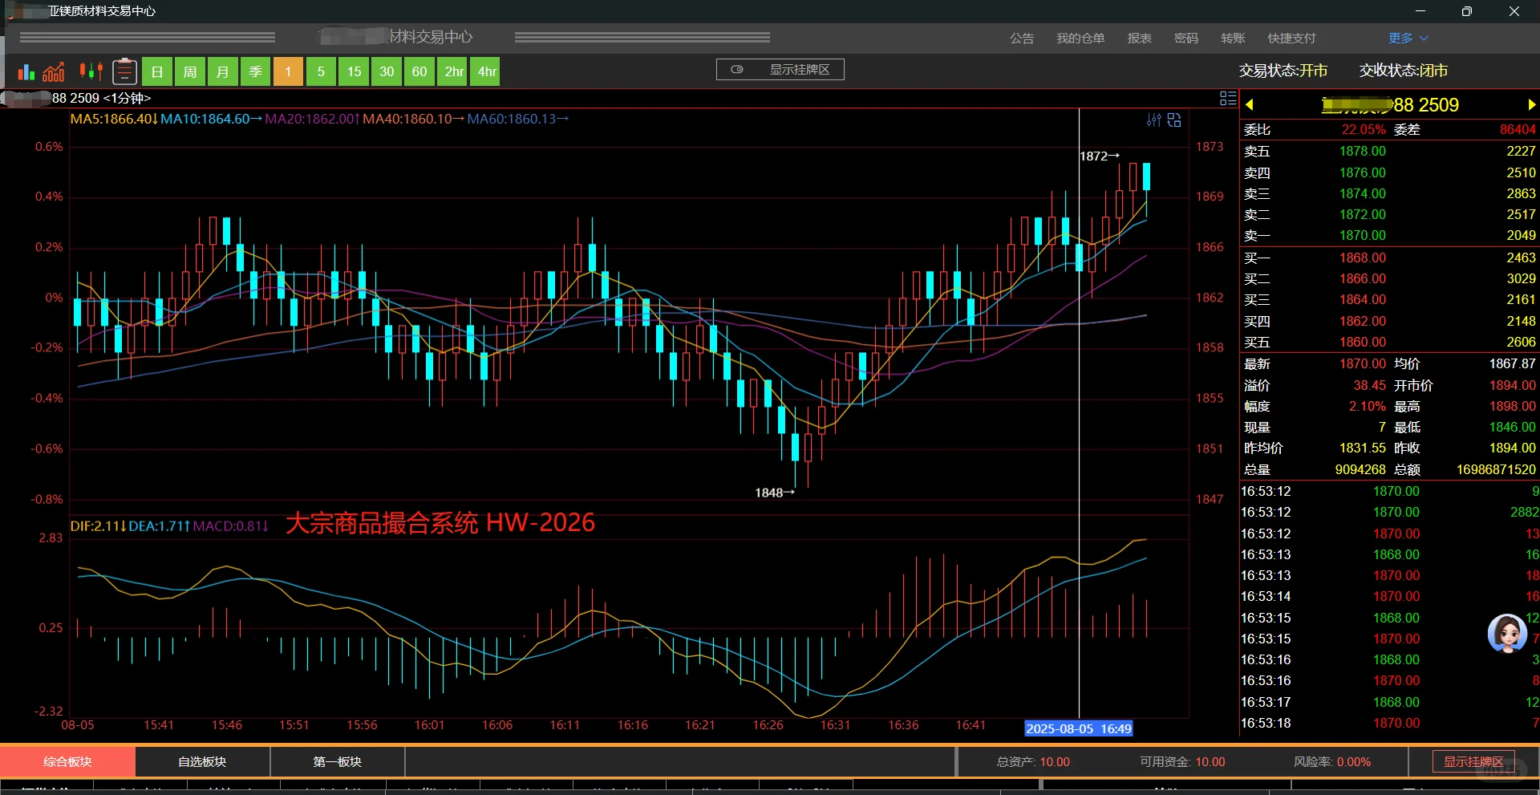Go to previous contract with left yellow arrow
Viewport: 1540px width, 795px height.
click(x=1249, y=104)
